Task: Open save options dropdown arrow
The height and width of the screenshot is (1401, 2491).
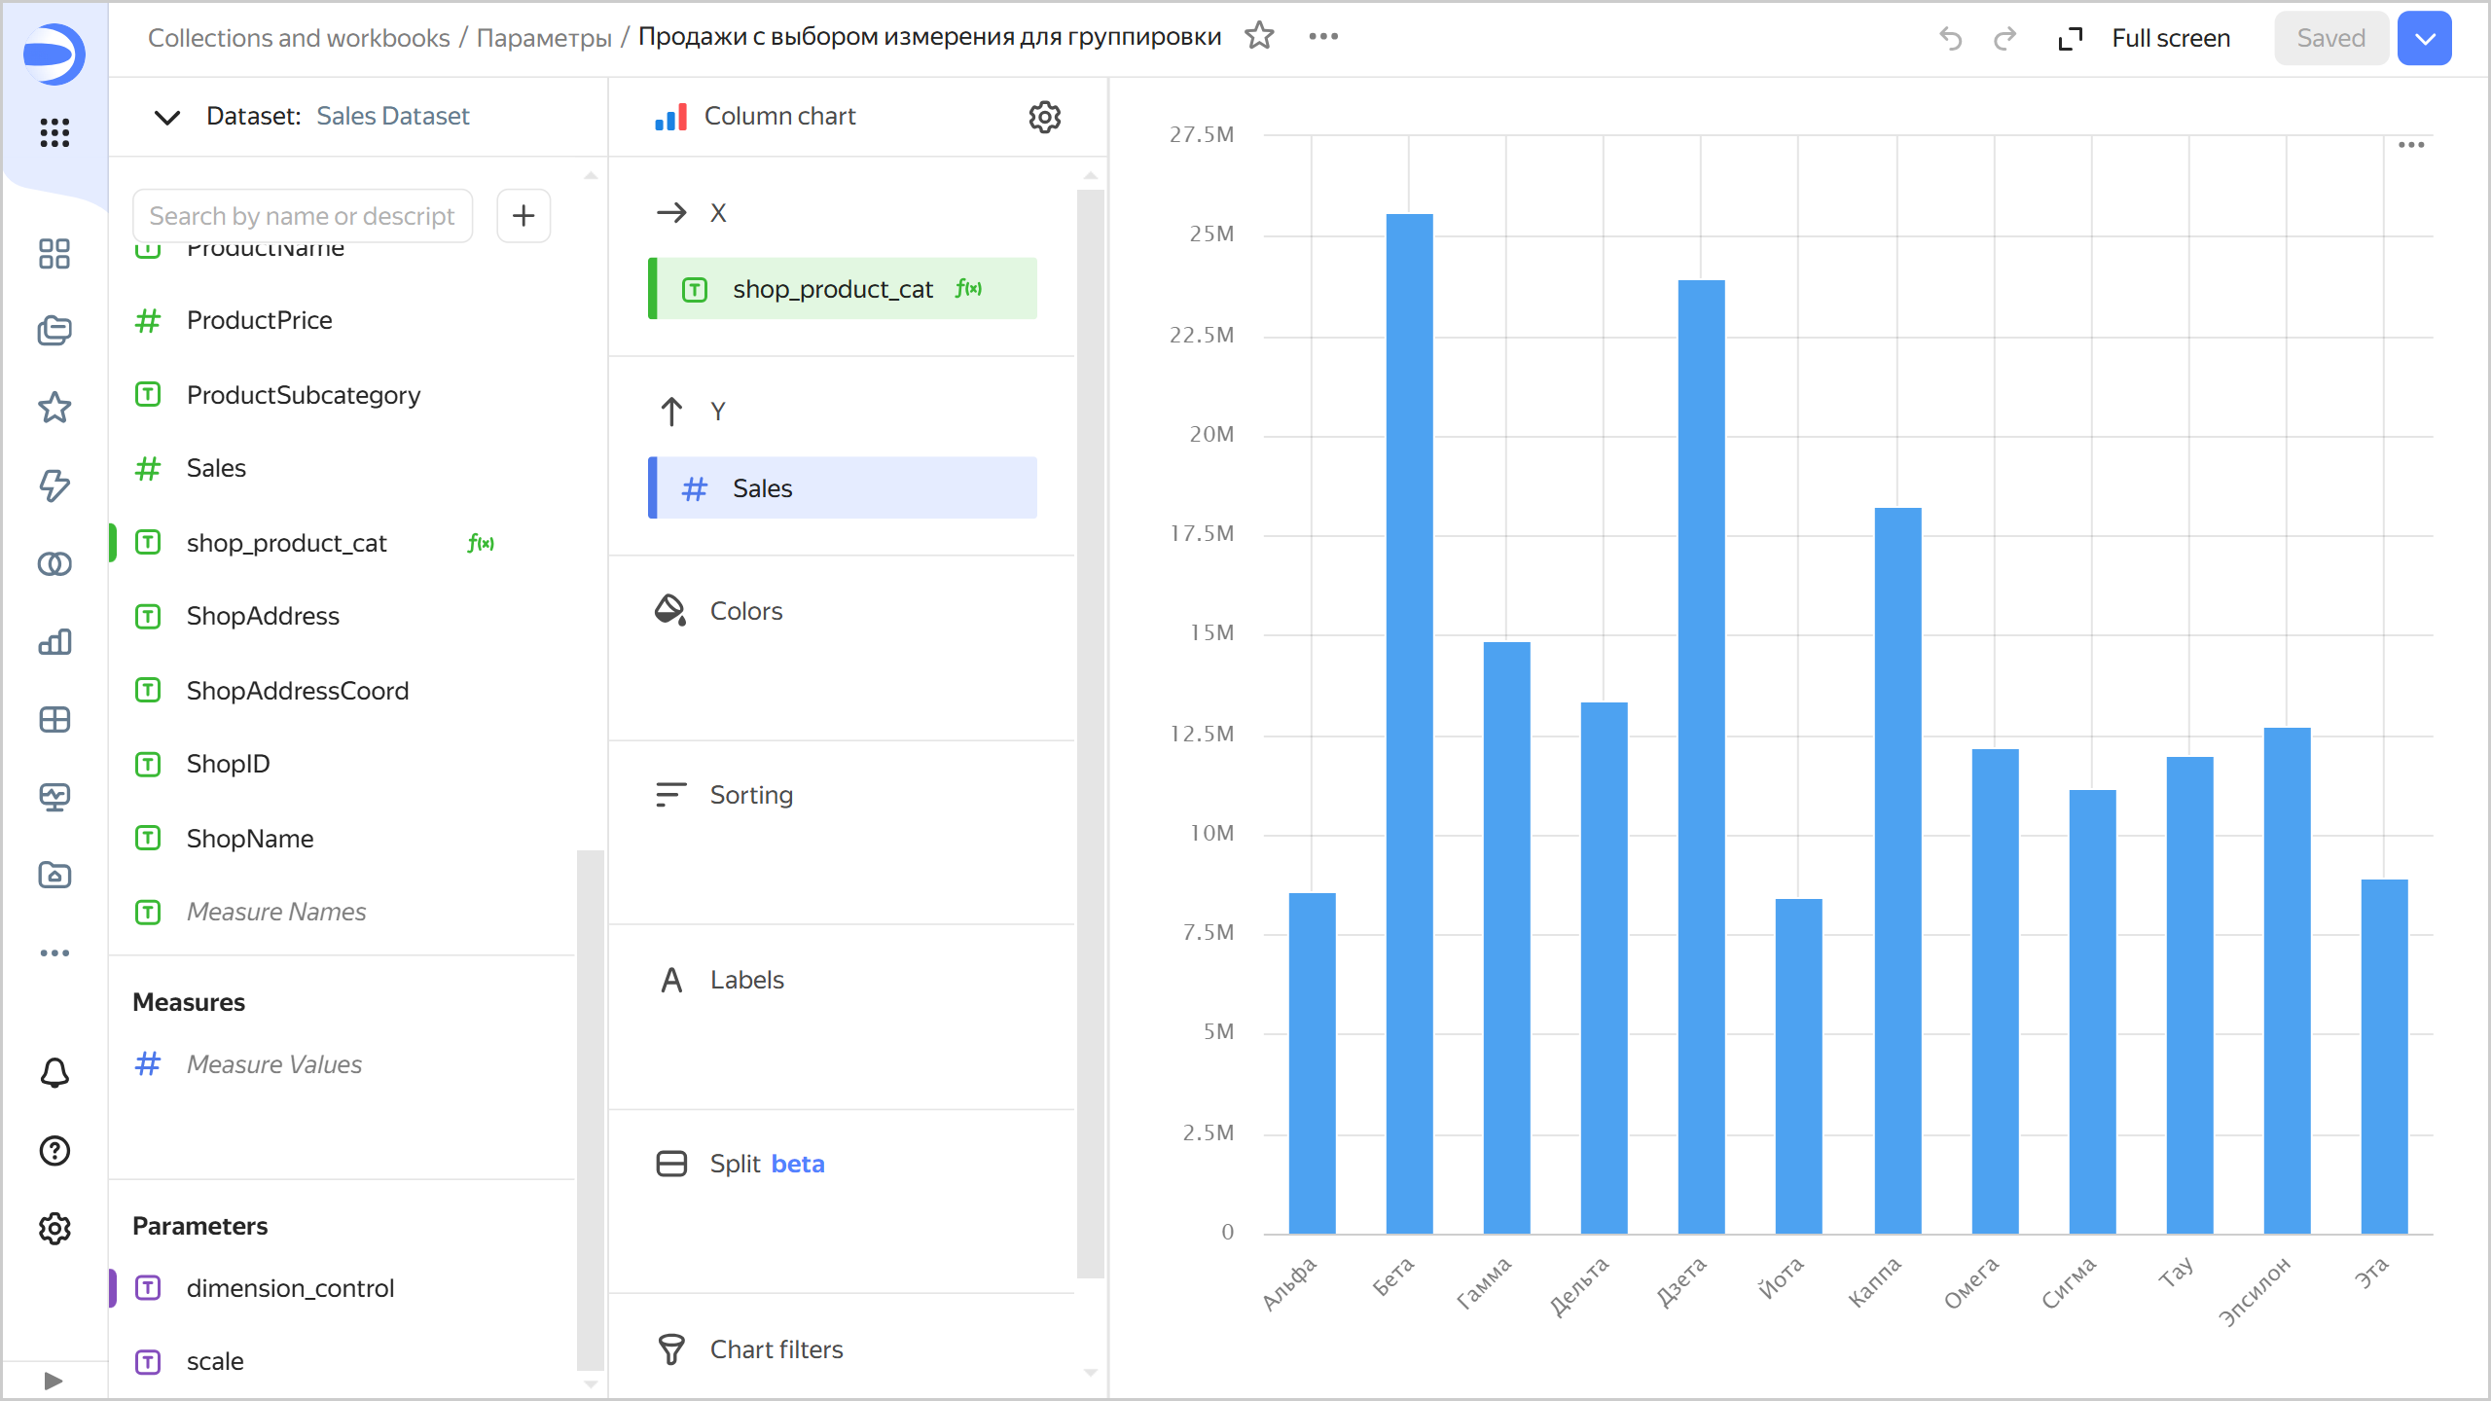Action: [x=2425, y=38]
